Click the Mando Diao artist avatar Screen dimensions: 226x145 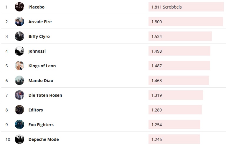tap(19, 80)
